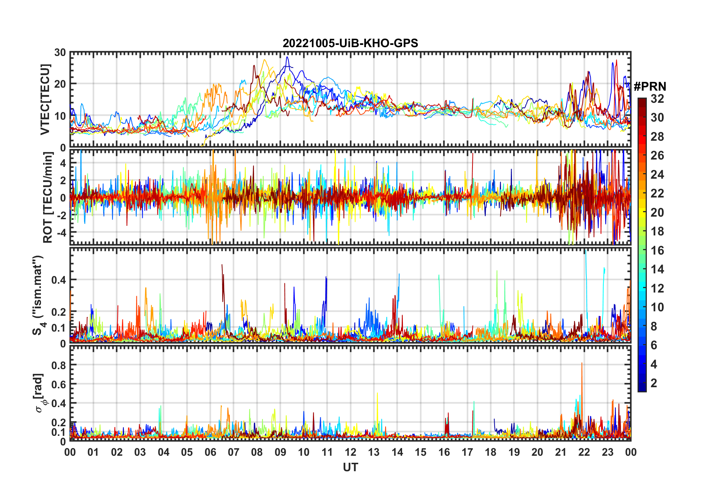Click colorbar tick label "8"
This screenshot has height=490, width=701.
tap(654, 326)
